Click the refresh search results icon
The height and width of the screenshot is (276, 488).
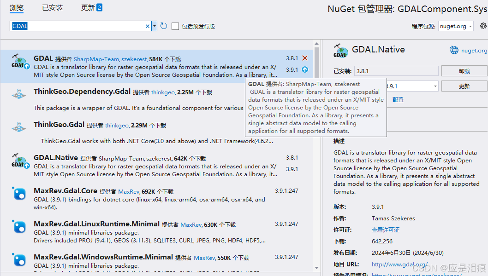pyautogui.click(x=164, y=26)
